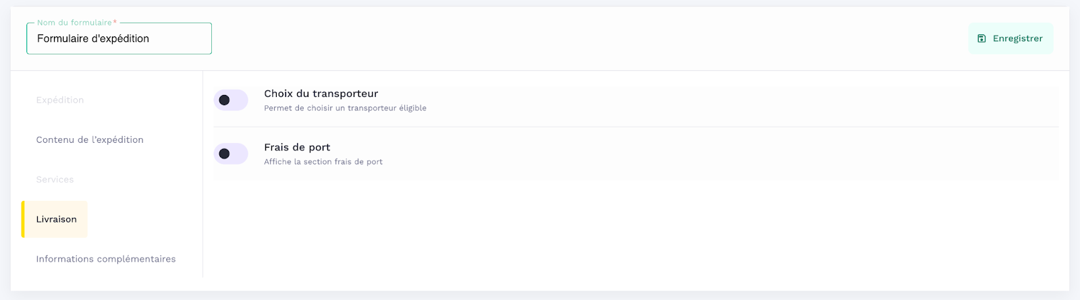Select the Livraison sidebar item

pos(56,219)
